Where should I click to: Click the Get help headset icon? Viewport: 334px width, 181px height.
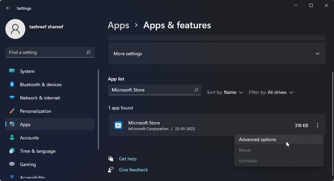pos(111,159)
